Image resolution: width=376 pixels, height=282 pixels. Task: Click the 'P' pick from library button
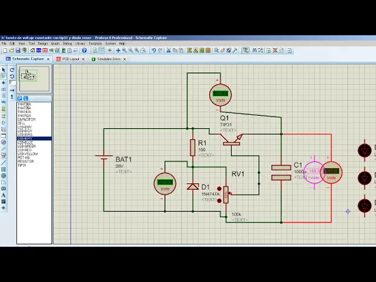pyautogui.click(x=20, y=98)
